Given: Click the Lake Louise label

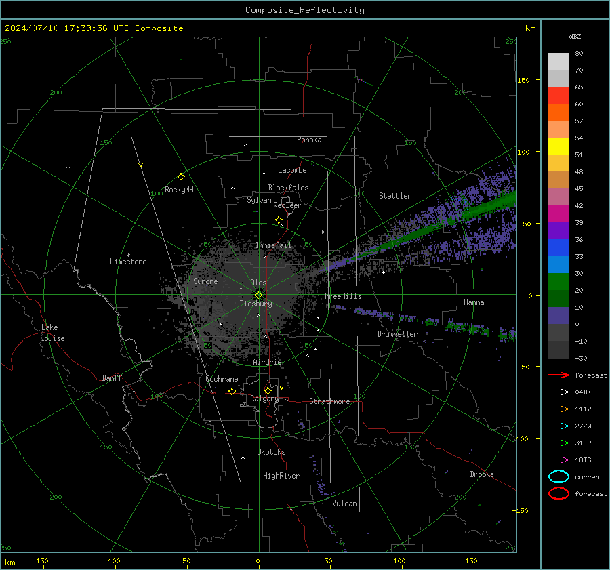Looking at the screenshot, I should click(52, 333).
